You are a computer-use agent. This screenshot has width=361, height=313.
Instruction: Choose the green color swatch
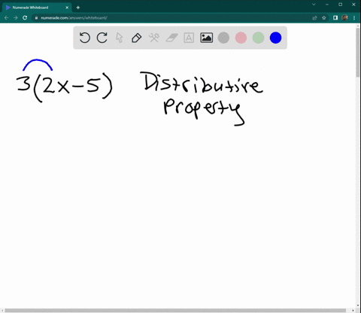point(258,38)
